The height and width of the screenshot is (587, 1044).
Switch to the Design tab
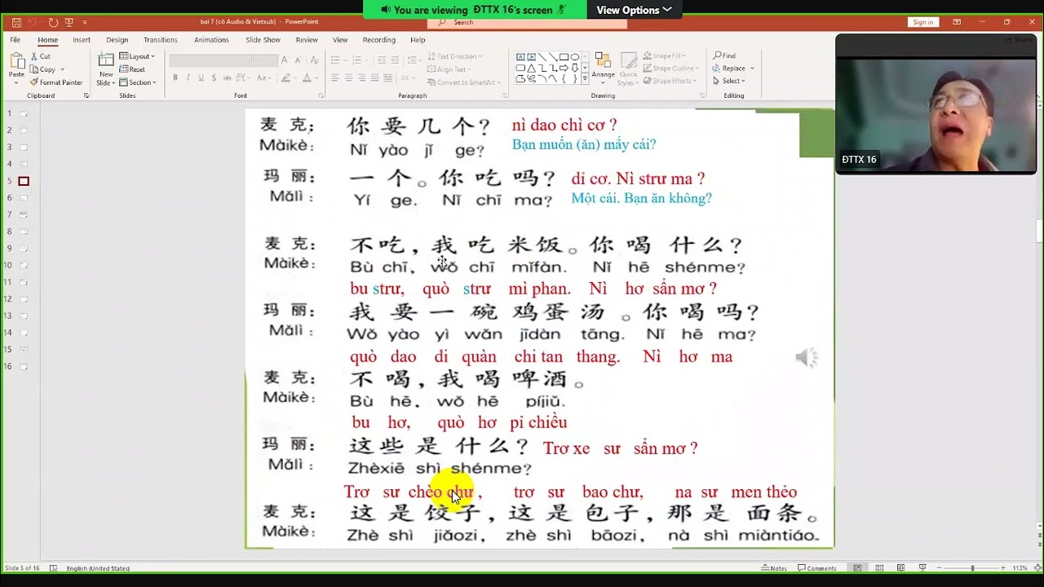tap(117, 40)
